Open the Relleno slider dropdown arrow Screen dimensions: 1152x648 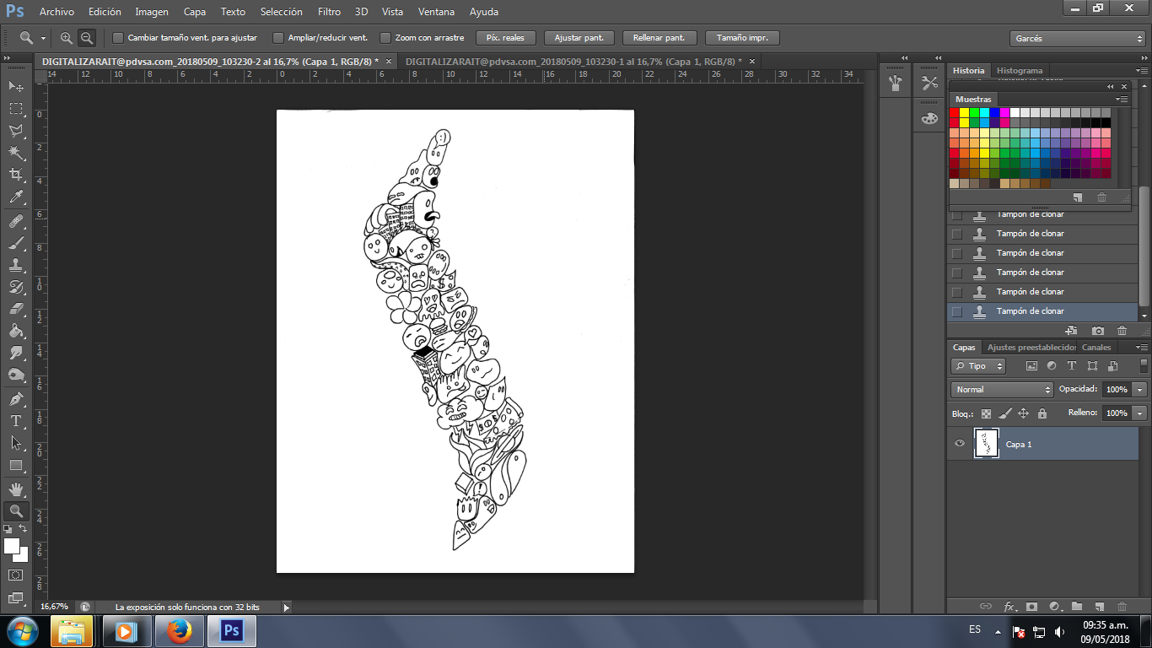(x=1140, y=413)
